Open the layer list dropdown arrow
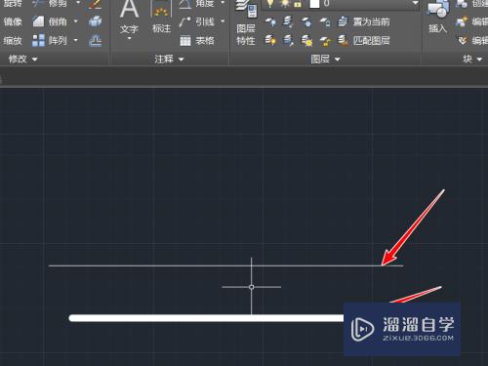488x366 pixels. point(415,3)
